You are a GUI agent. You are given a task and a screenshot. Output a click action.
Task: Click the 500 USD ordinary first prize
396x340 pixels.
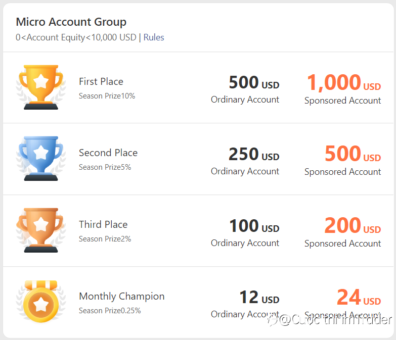click(x=254, y=82)
